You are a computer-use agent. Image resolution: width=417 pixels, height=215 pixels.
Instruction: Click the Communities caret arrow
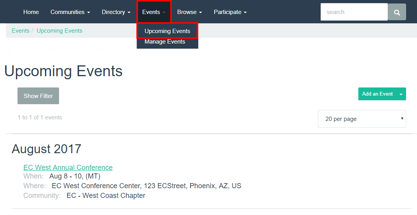(x=89, y=12)
